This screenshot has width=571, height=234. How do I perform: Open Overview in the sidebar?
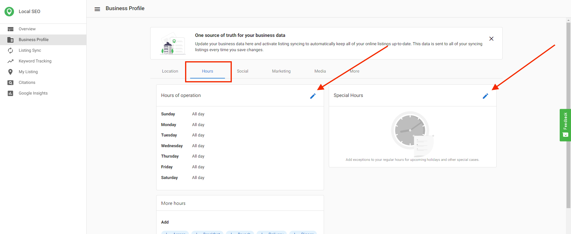[x=27, y=29]
